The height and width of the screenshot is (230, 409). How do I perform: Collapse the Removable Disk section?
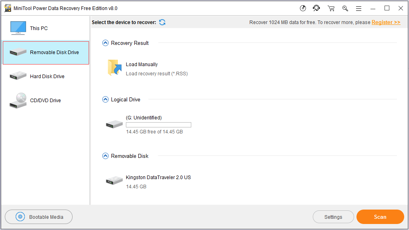105,156
